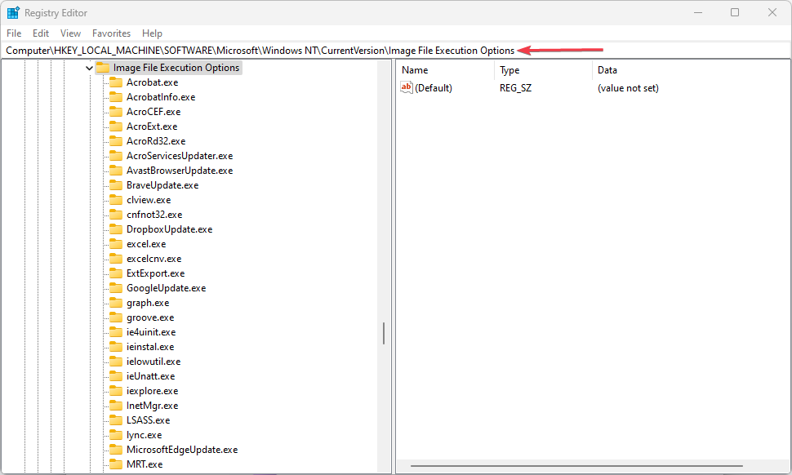The image size is (792, 475).
Task: Click the Image File Execution Options folder icon
Action: point(103,68)
